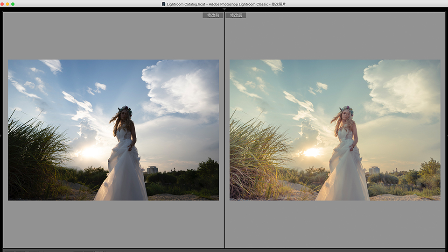Click the catalog document icon in title bar
The width and height of the screenshot is (448, 252).
pyautogui.click(x=164, y=4)
